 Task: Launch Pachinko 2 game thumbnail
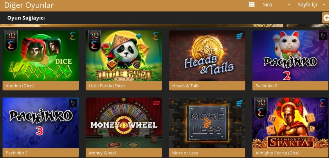point(290,56)
